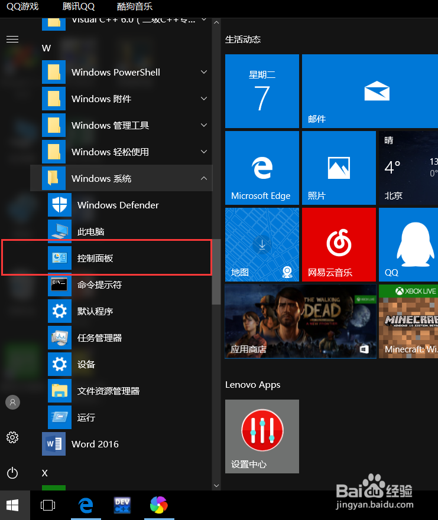
Task: Expand Windows 轻松使用 folder chevron
Action: [x=204, y=152]
